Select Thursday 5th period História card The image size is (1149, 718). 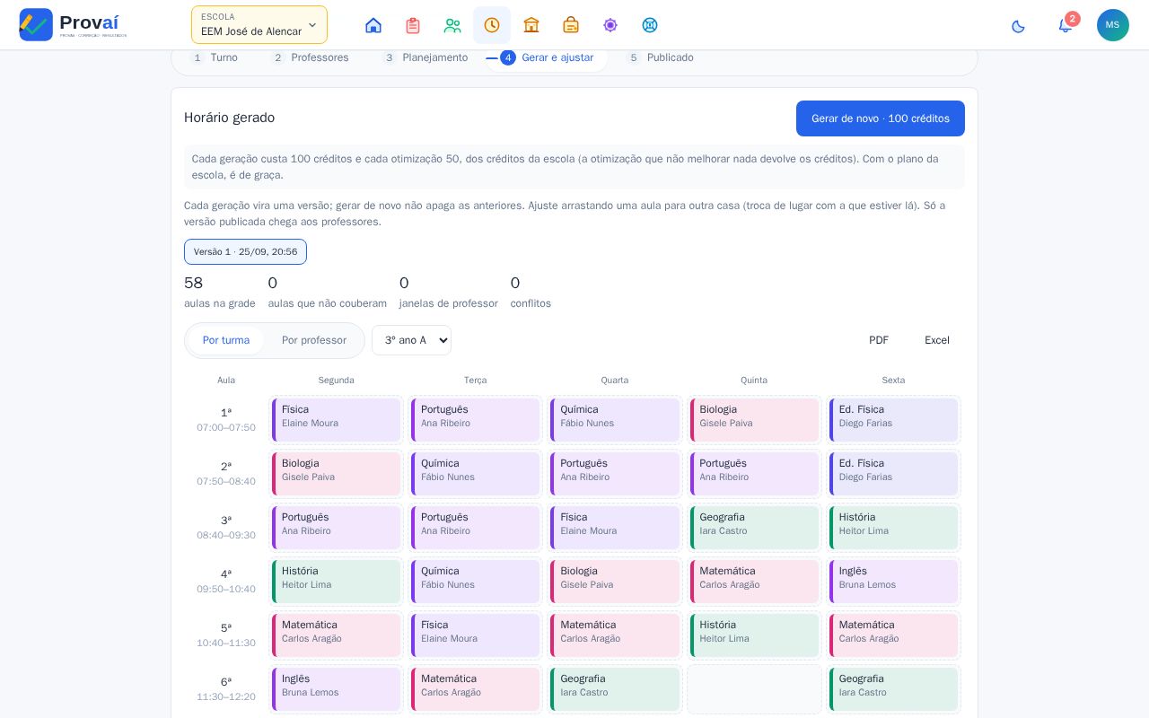(755, 635)
